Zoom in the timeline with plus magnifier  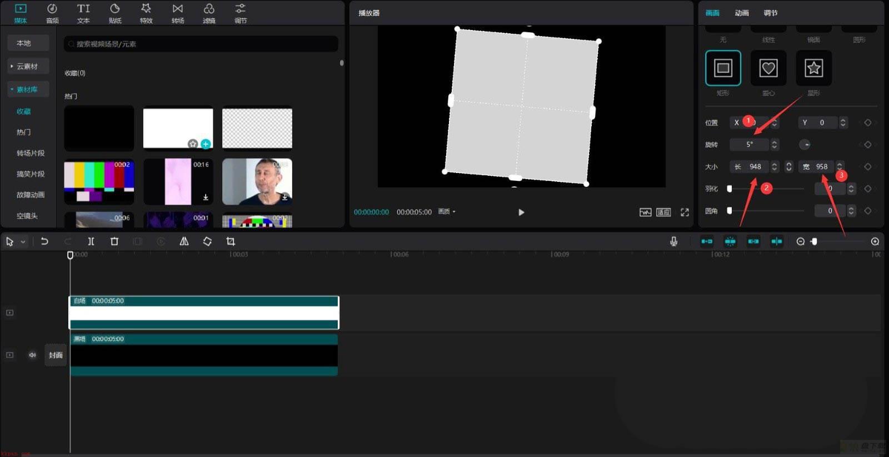pyautogui.click(x=875, y=241)
